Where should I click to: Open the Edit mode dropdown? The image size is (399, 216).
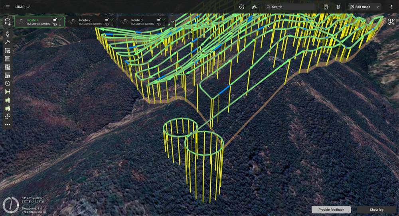365,7
